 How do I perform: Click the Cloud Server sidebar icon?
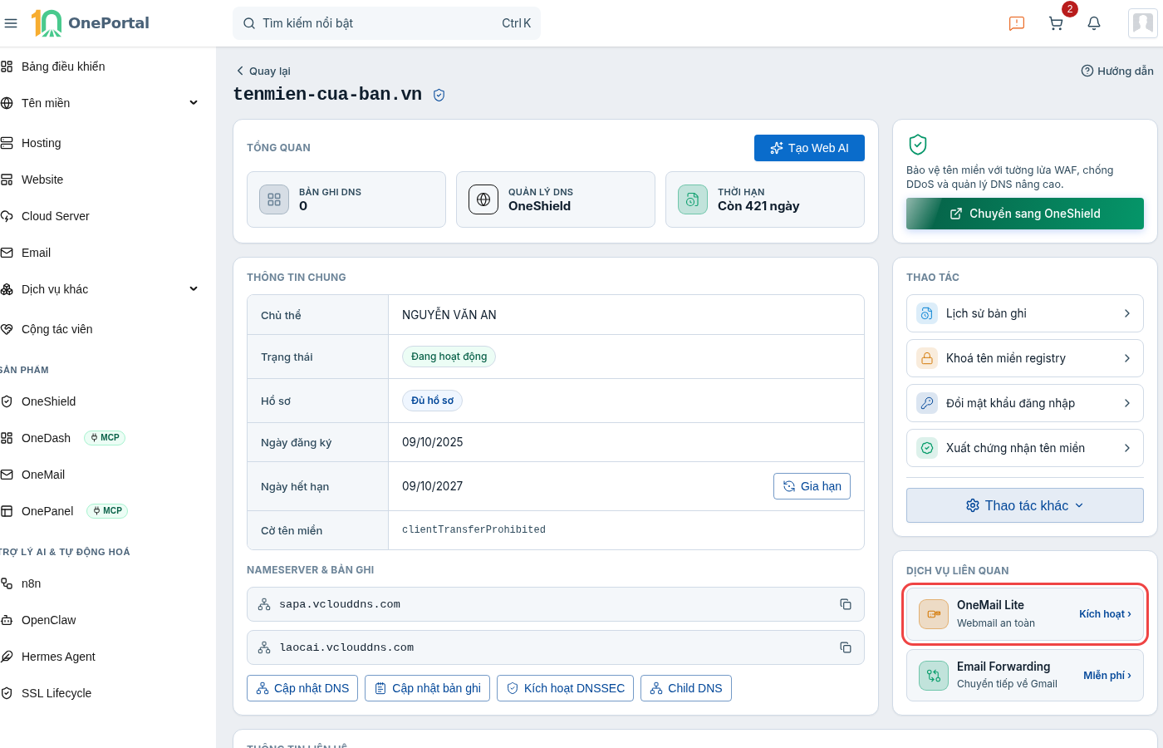(x=7, y=216)
